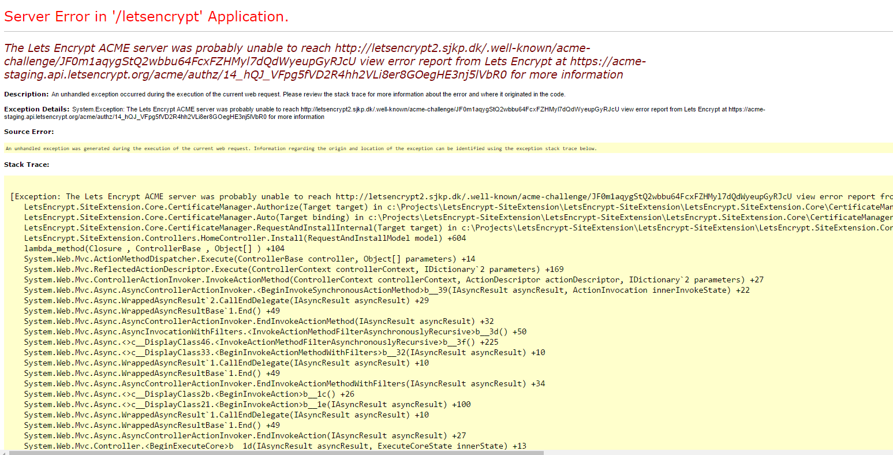
Task: Click the InvokeActionMethodFilterAsynchronouslyRecursive b__3d() +50 line
Action: click(x=275, y=331)
